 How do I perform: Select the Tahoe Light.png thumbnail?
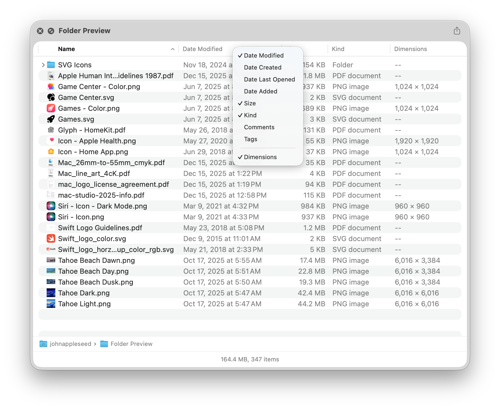pyautogui.click(x=51, y=304)
